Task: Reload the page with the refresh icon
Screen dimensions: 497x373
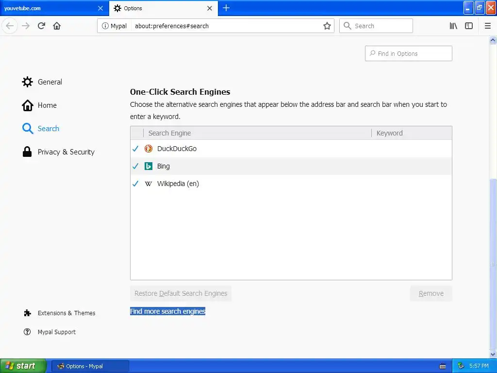Action: [41, 26]
